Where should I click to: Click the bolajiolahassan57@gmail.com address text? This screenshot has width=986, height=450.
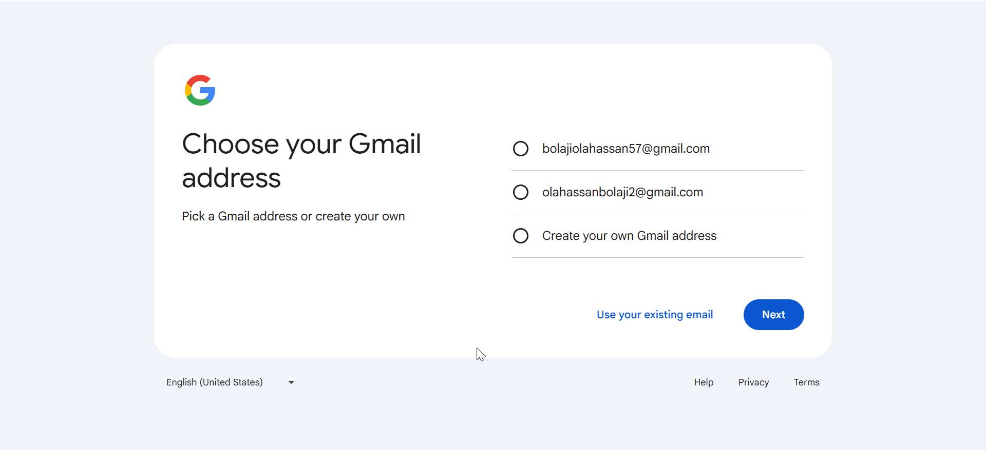pyautogui.click(x=625, y=149)
